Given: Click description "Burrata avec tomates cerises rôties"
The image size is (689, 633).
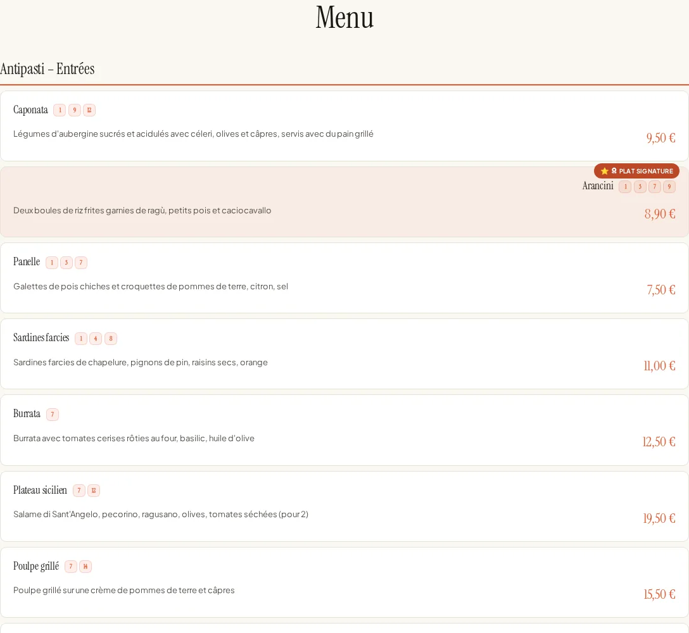Looking at the screenshot, I should pos(134,439).
